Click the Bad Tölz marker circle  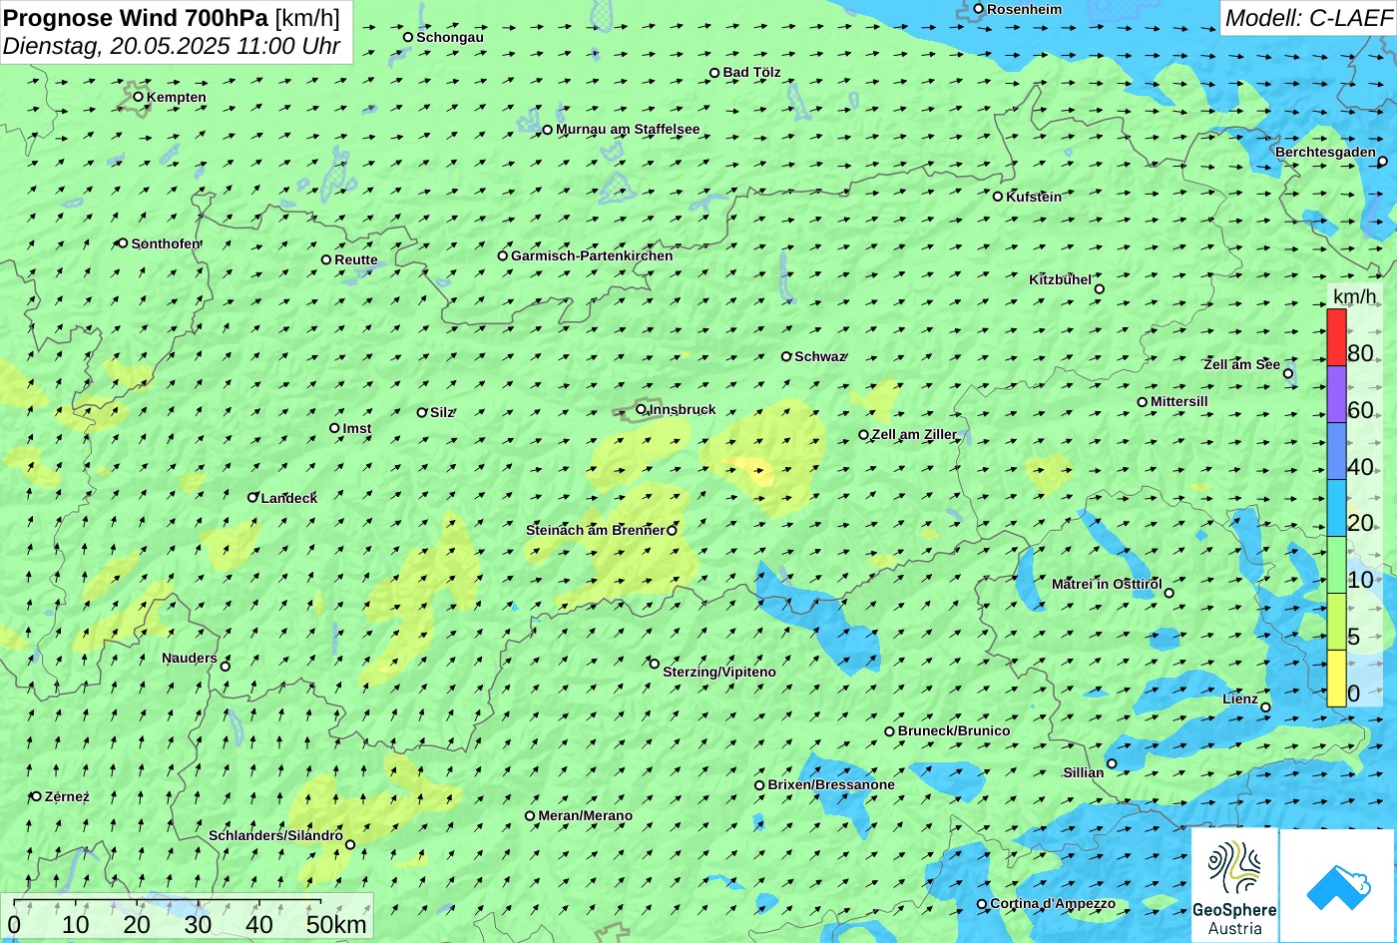pyautogui.click(x=714, y=73)
